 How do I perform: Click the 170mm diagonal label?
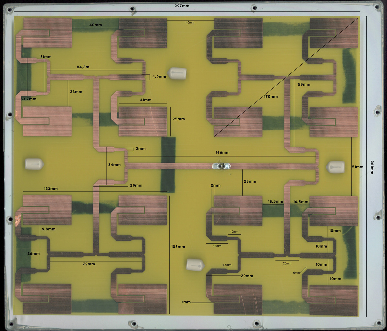click(271, 96)
